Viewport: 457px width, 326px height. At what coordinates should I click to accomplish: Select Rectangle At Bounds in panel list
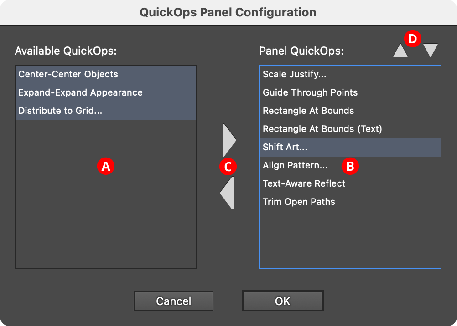pos(309,111)
